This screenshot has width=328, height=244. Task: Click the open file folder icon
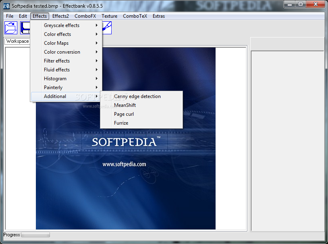coord(11,28)
